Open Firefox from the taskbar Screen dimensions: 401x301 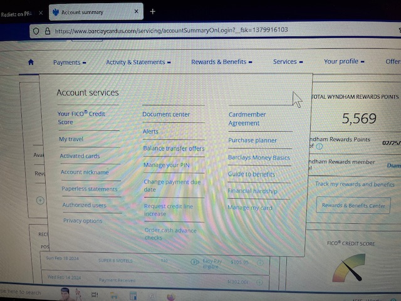click(171, 297)
